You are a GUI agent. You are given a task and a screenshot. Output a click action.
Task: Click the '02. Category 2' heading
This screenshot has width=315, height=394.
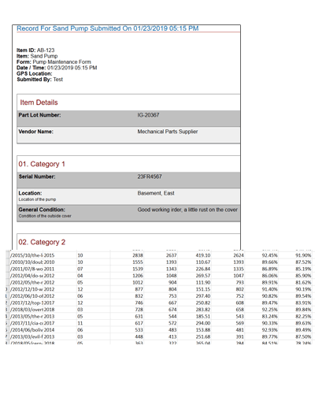coord(42,242)
